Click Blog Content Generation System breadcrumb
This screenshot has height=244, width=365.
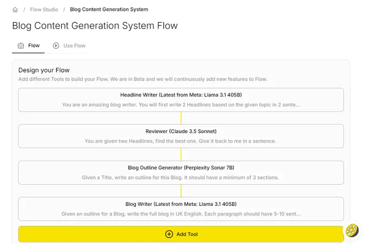109,9
